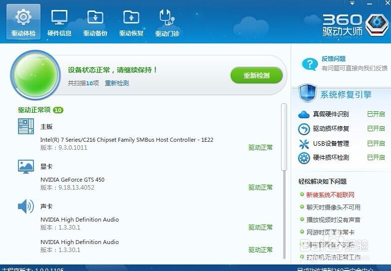This screenshot has height=271, width=391.
Task: Open 播放视频时没有声音 help link
Action: coord(333,220)
